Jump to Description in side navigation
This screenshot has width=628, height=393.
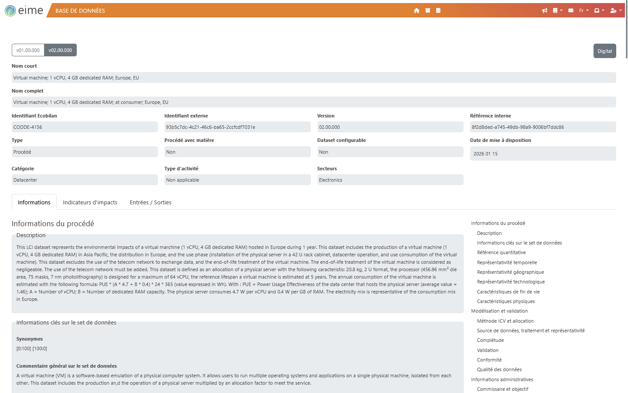[489, 233]
